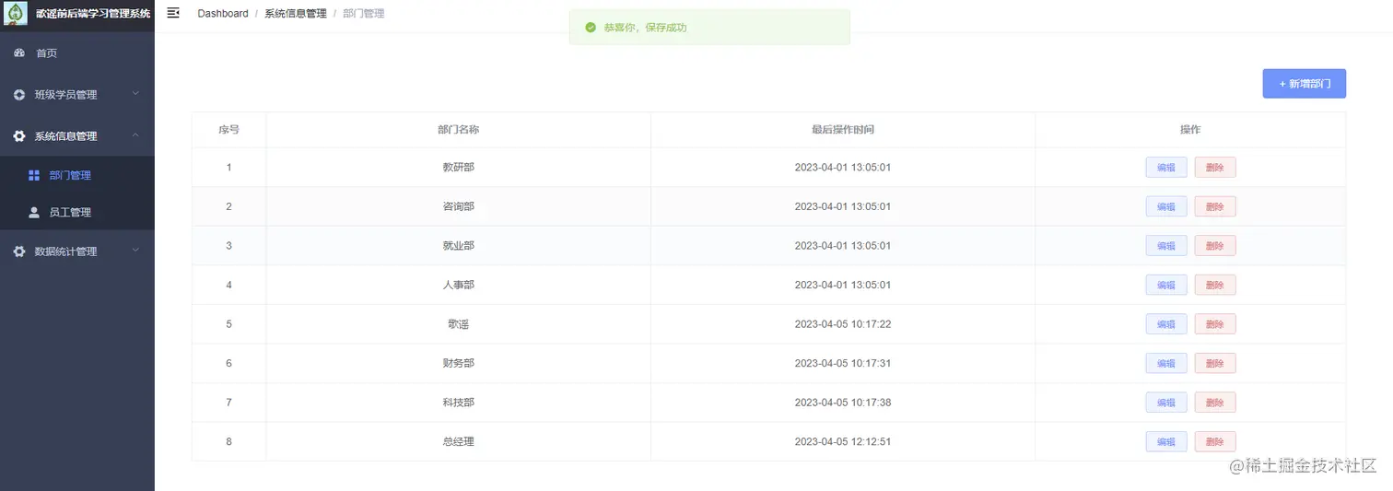Expand the 数据统计管理 submenu arrow
The height and width of the screenshot is (491, 1393).
click(x=135, y=251)
